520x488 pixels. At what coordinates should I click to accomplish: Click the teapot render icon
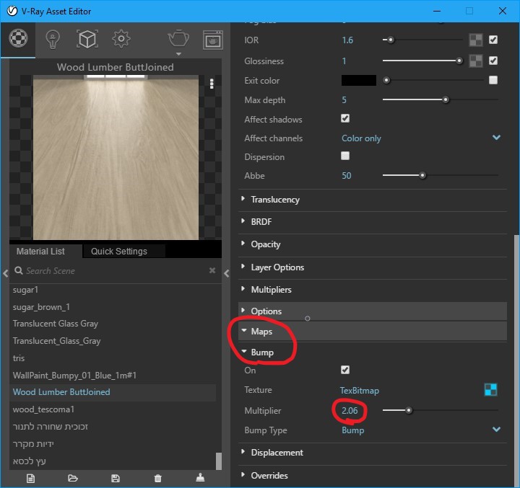[178, 39]
